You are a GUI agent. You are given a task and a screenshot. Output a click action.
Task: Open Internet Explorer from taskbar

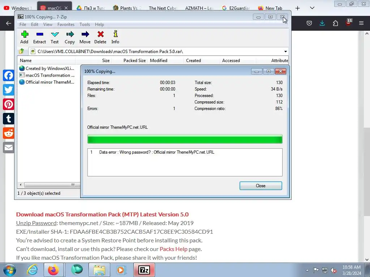coord(32,270)
